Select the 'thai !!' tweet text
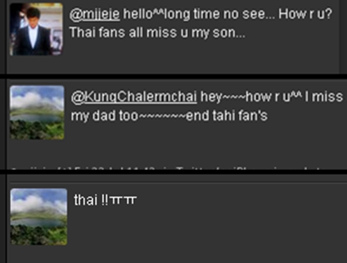The image size is (347, 263). click(x=91, y=200)
